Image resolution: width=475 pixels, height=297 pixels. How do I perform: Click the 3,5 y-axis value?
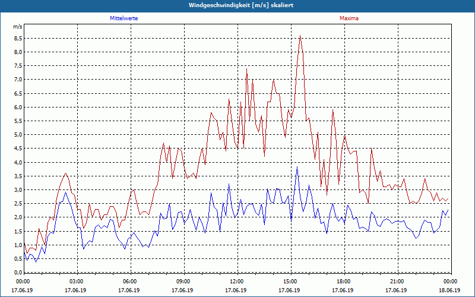pyautogui.click(x=18, y=176)
